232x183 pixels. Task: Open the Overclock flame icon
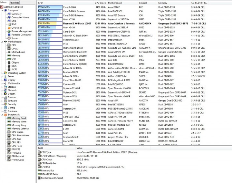(9, 28)
